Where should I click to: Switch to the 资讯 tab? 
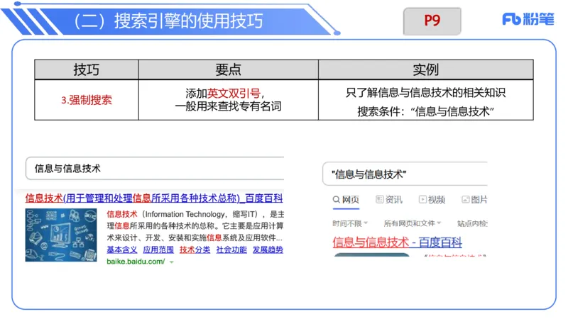click(x=389, y=200)
